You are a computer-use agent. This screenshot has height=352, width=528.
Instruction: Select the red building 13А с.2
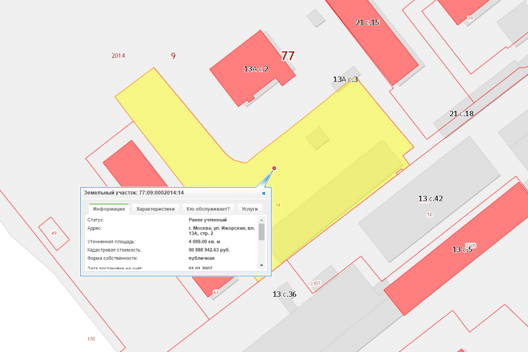pos(252,69)
